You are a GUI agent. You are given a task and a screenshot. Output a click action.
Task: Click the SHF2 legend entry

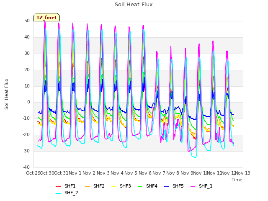coord(95,186)
